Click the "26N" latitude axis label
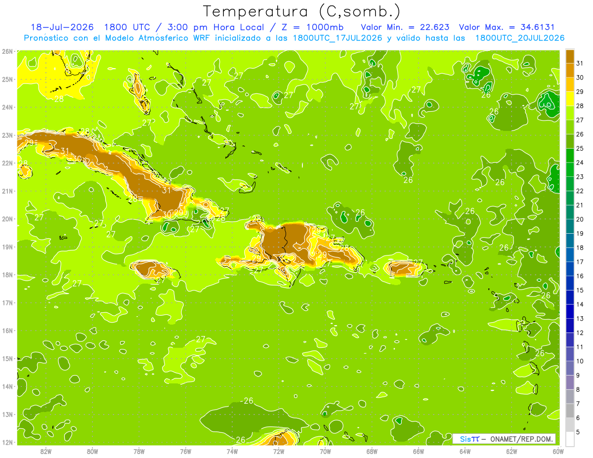The image size is (593, 458). click(x=7, y=51)
